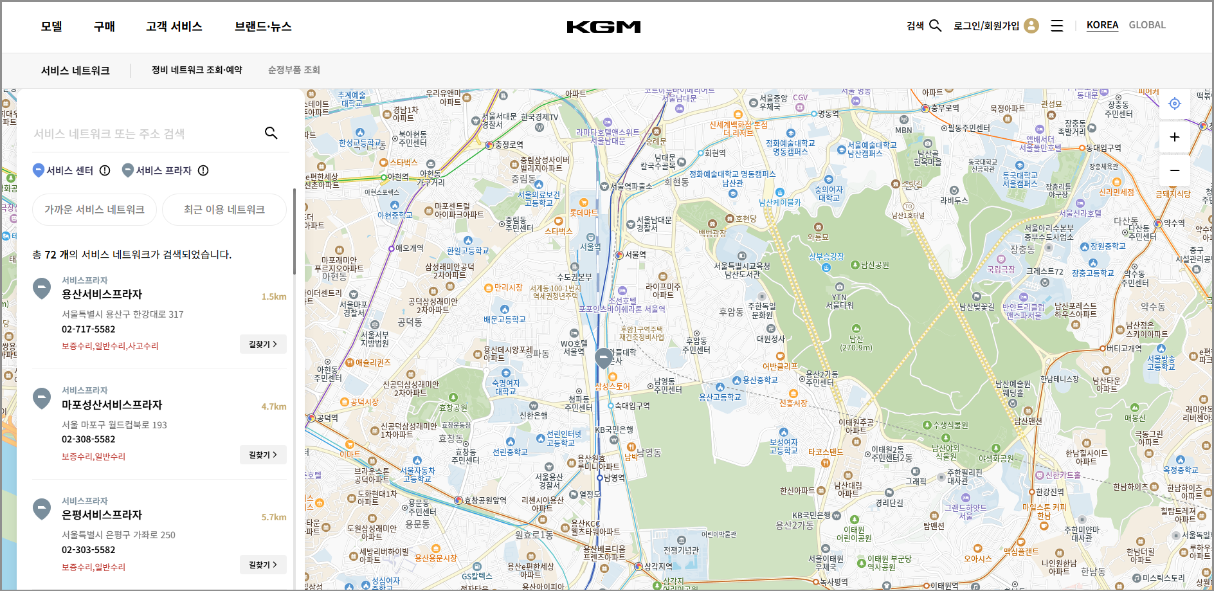Image resolution: width=1214 pixels, height=591 pixels.
Task: Type in the 서비스 네트워크 search field
Action: (145, 134)
